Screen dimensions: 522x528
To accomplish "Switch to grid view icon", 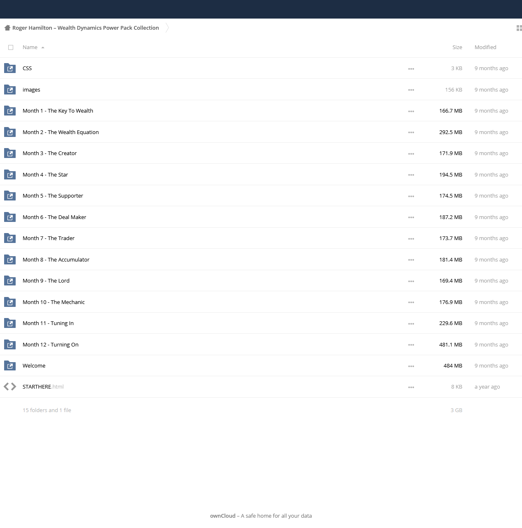I will coord(519,28).
